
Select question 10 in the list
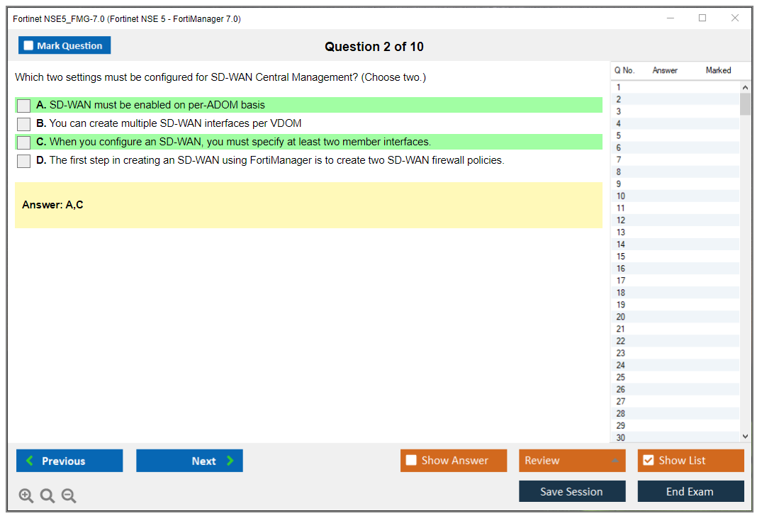tap(621, 196)
